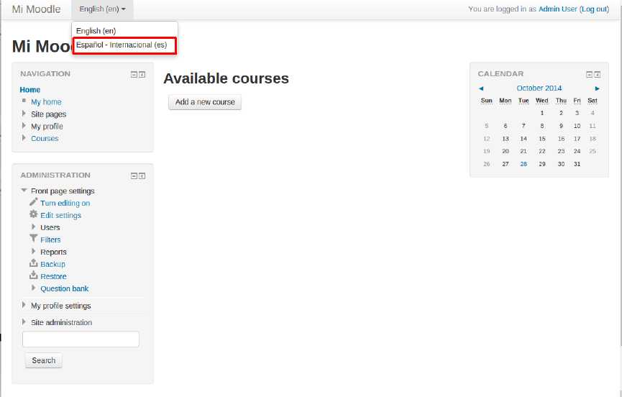Open the English (en) language dropdown
The width and height of the screenshot is (622, 397).
pyautogui.click(x=102, y=9)
